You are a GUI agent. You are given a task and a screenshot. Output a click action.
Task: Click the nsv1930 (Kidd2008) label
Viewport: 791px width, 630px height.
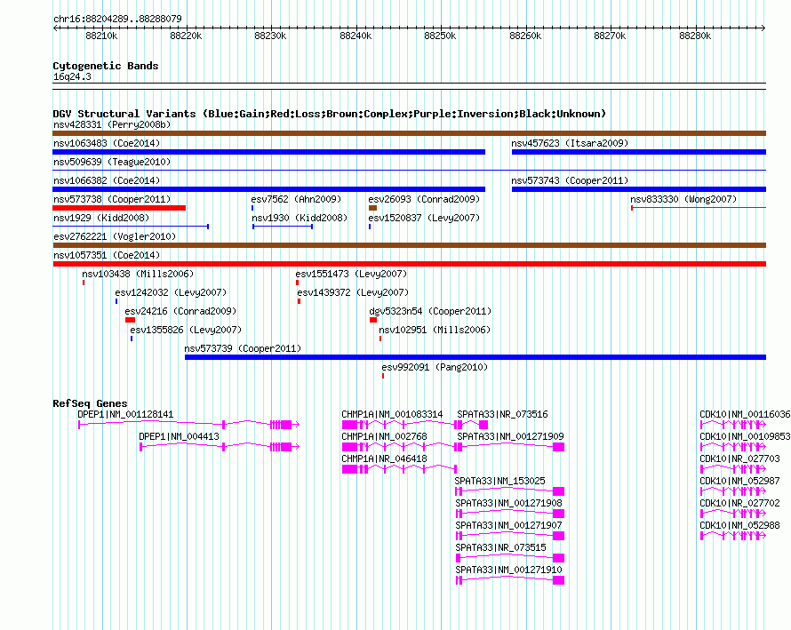pos(300,218)
